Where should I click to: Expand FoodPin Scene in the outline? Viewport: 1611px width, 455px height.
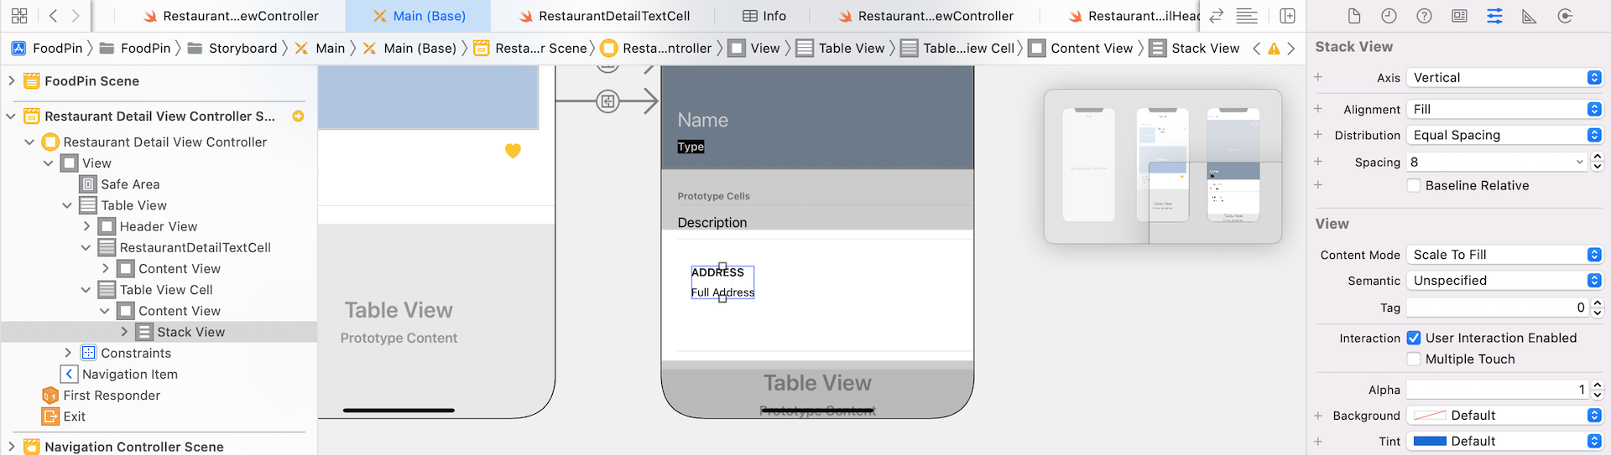pos(11,81)
